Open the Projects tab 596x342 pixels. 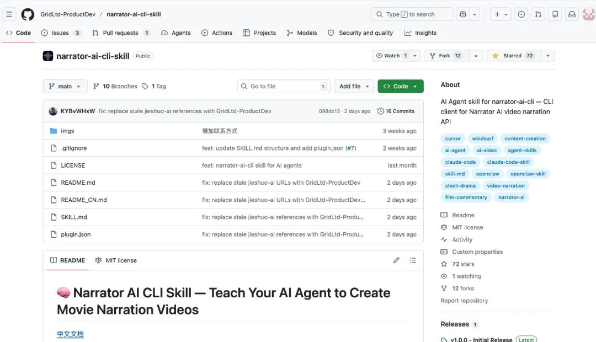pos(259,33)
